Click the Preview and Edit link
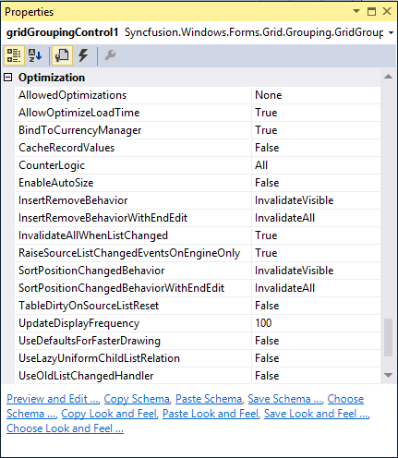This screenshot has height=458, width=398. 53,399
